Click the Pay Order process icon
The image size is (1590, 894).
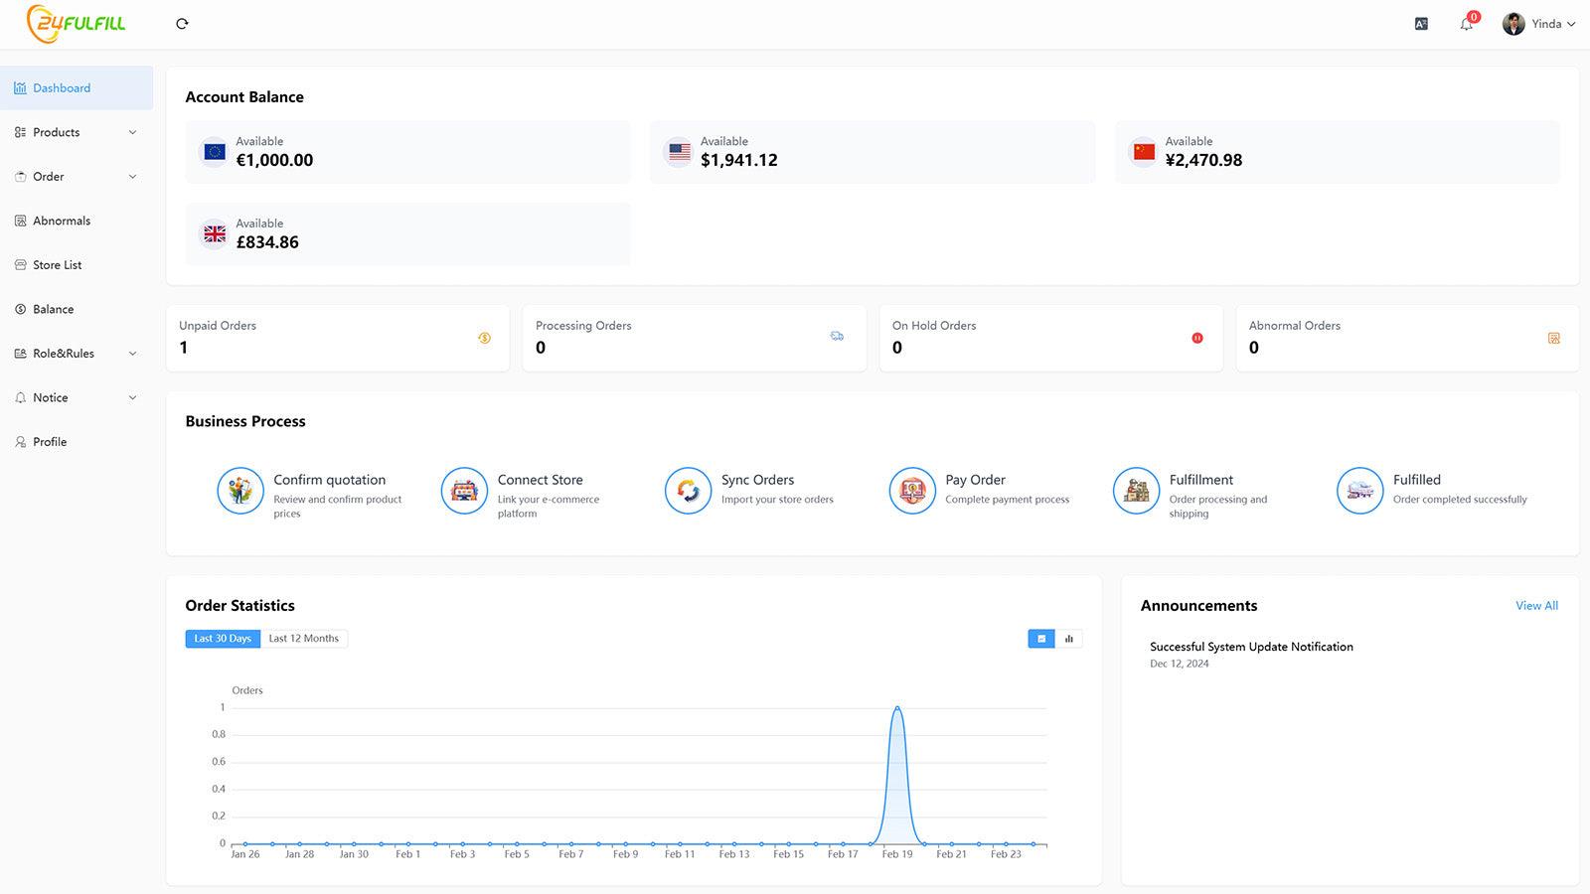[912, 490]
